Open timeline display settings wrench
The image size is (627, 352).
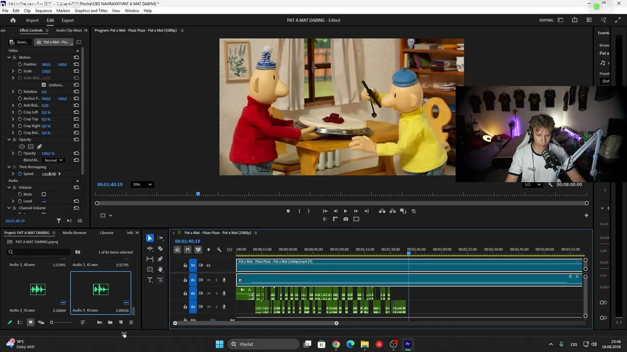point(219,250)
